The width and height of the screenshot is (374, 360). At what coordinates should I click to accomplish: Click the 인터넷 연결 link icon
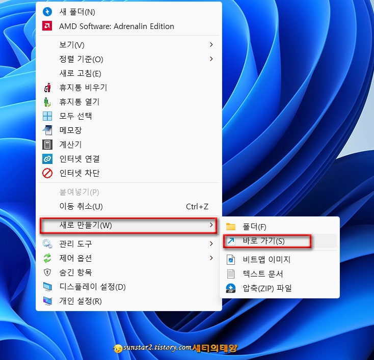coord(47,159)
